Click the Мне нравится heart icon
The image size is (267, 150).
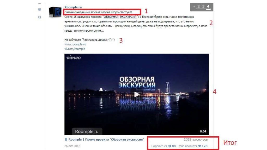[199, 146]
